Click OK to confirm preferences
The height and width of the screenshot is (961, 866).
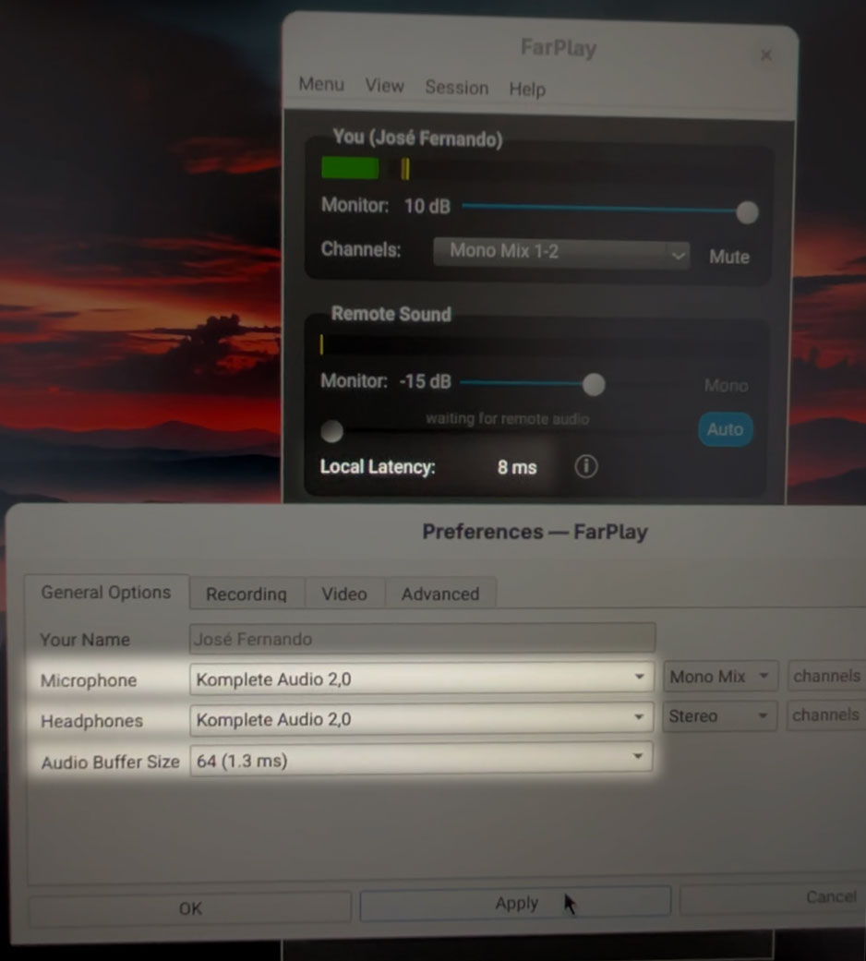pos(190,908)
